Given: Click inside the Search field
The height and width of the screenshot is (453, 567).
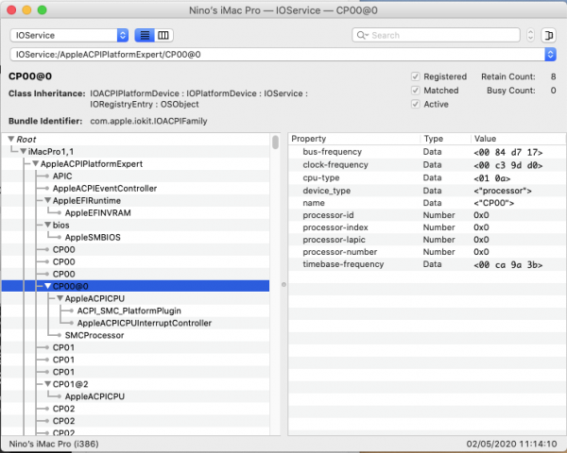Looking at the screenshot, I should [439, 35].
